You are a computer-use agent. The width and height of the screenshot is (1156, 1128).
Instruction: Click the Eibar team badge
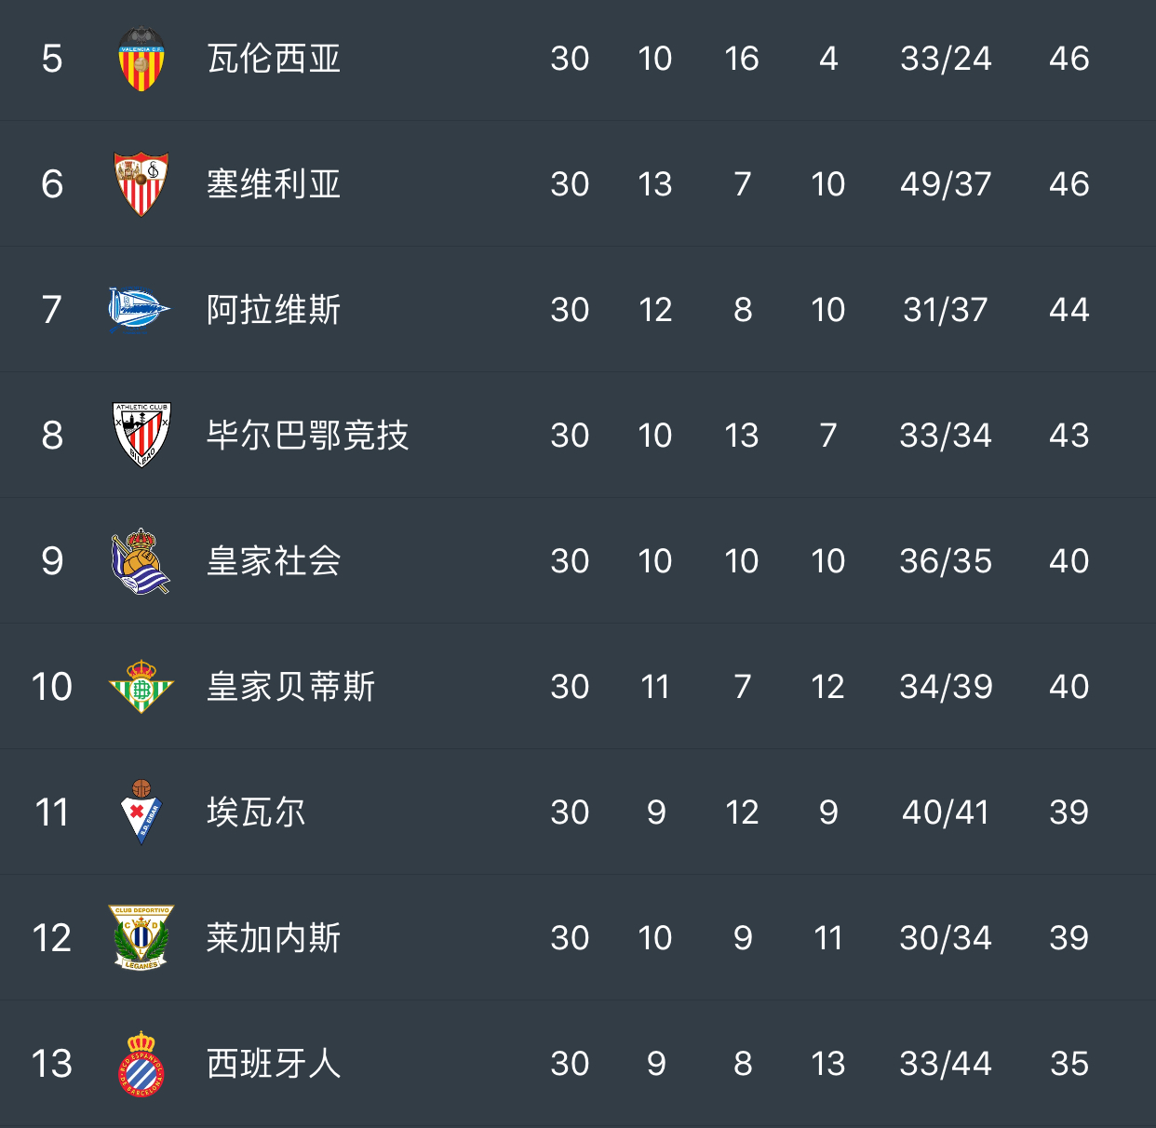[141, 812]
